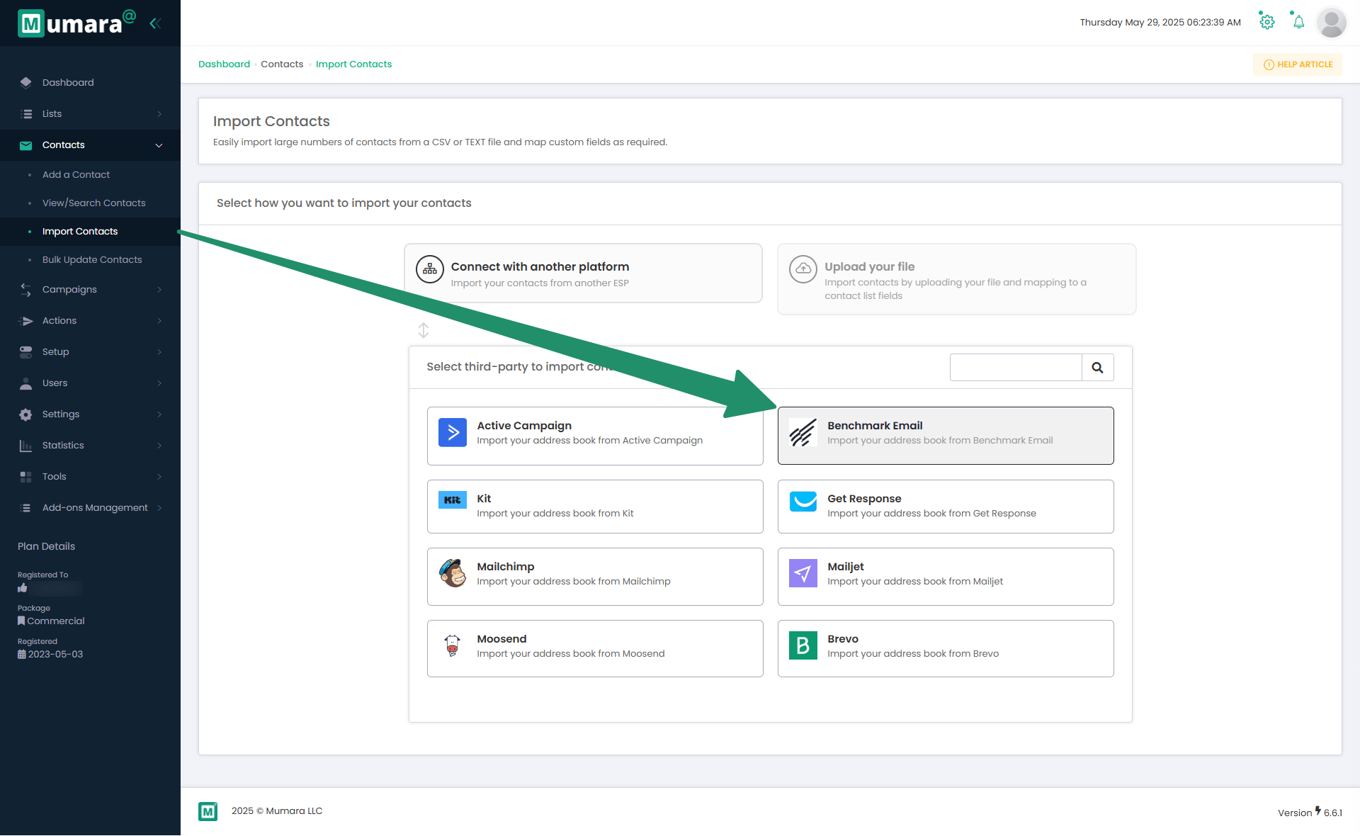Click Brevo green B logo icon
Image resolution: width=1360 pixels, height=836 pixels.
[803, 645]
